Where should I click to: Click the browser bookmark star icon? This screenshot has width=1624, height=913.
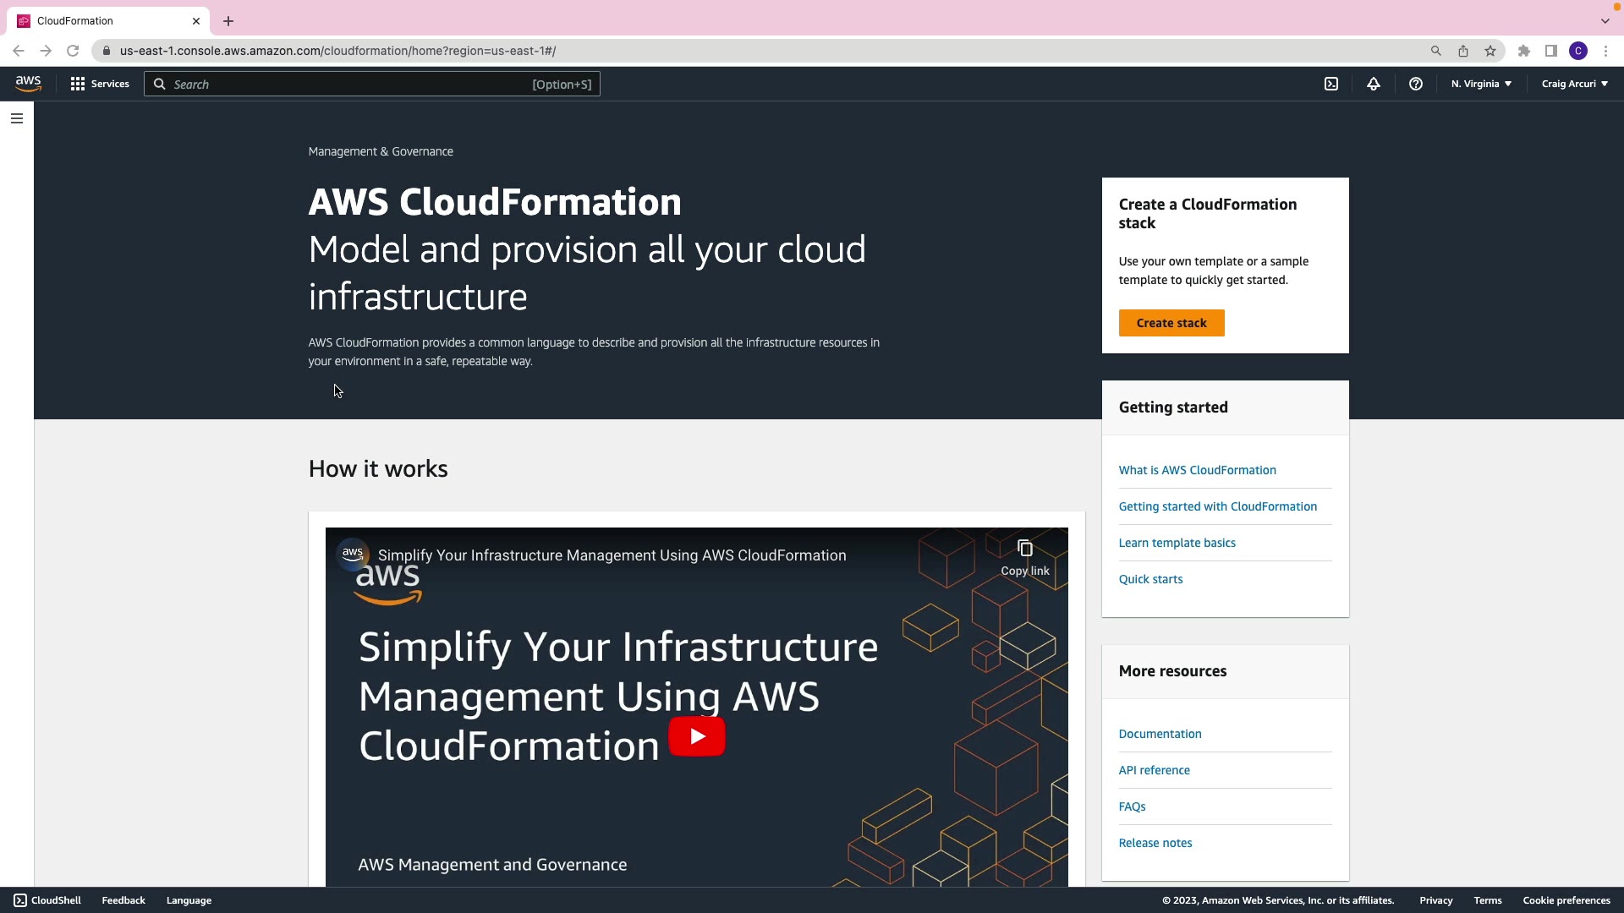(x=1490, y=51)
